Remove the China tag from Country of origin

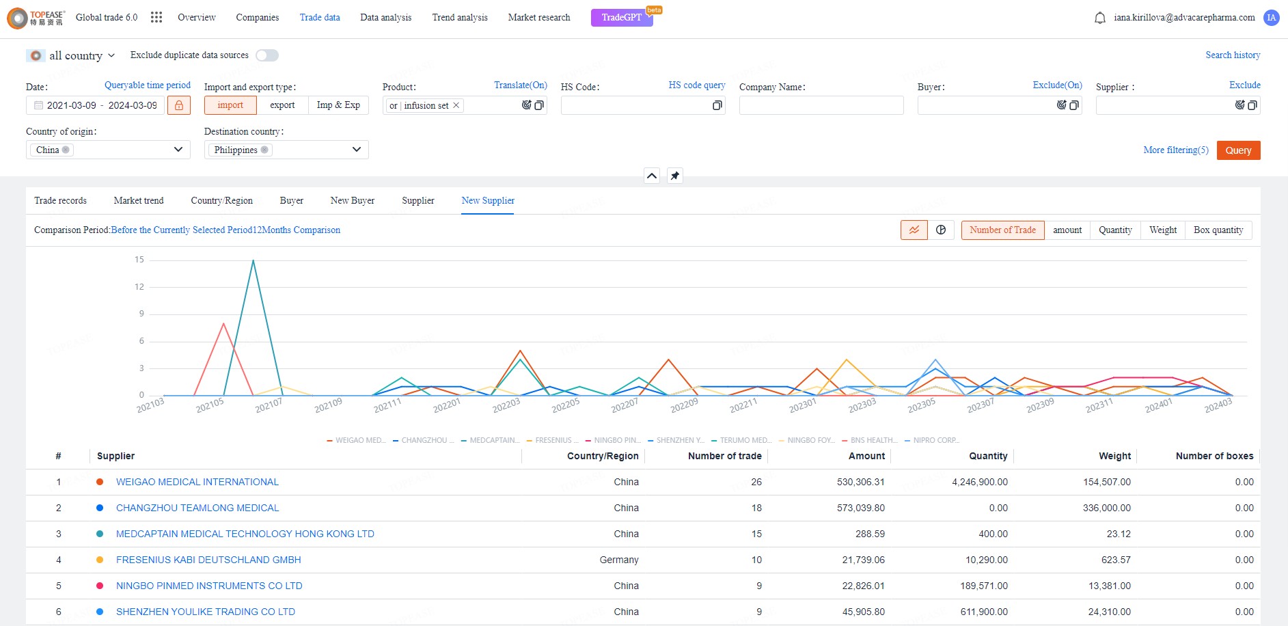pos(66,150)
